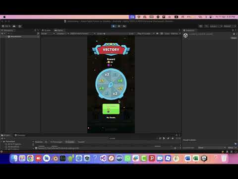Open the Layers dropdown
The width and height of the screenshot is (238, 179).
coord(216,26)
